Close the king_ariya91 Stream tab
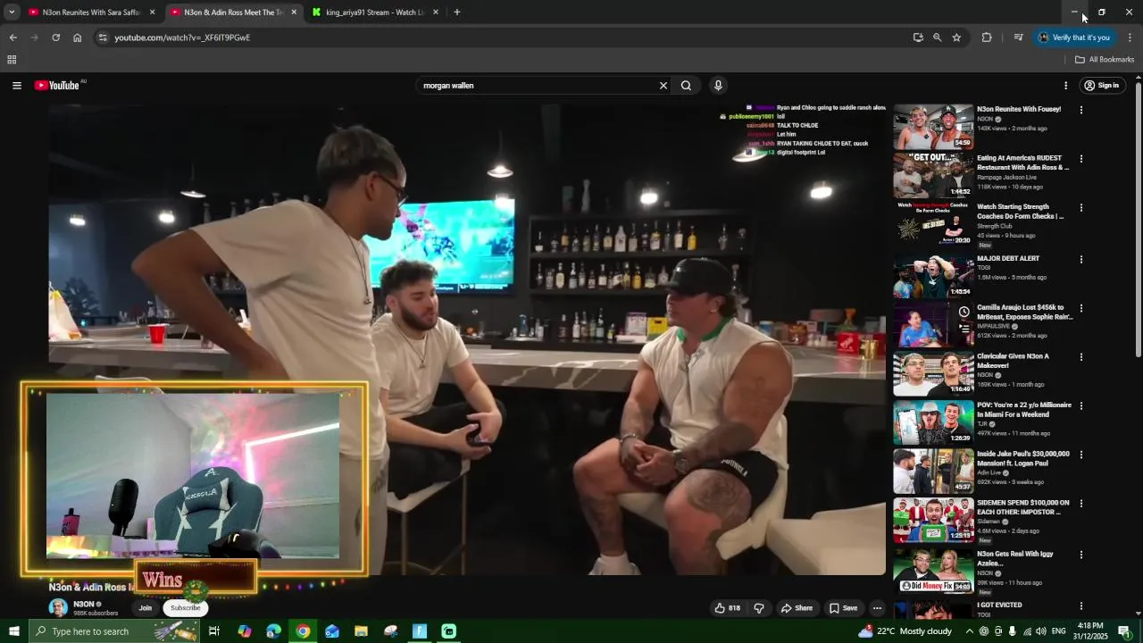 pyautogui.click(x=436, y=13)
